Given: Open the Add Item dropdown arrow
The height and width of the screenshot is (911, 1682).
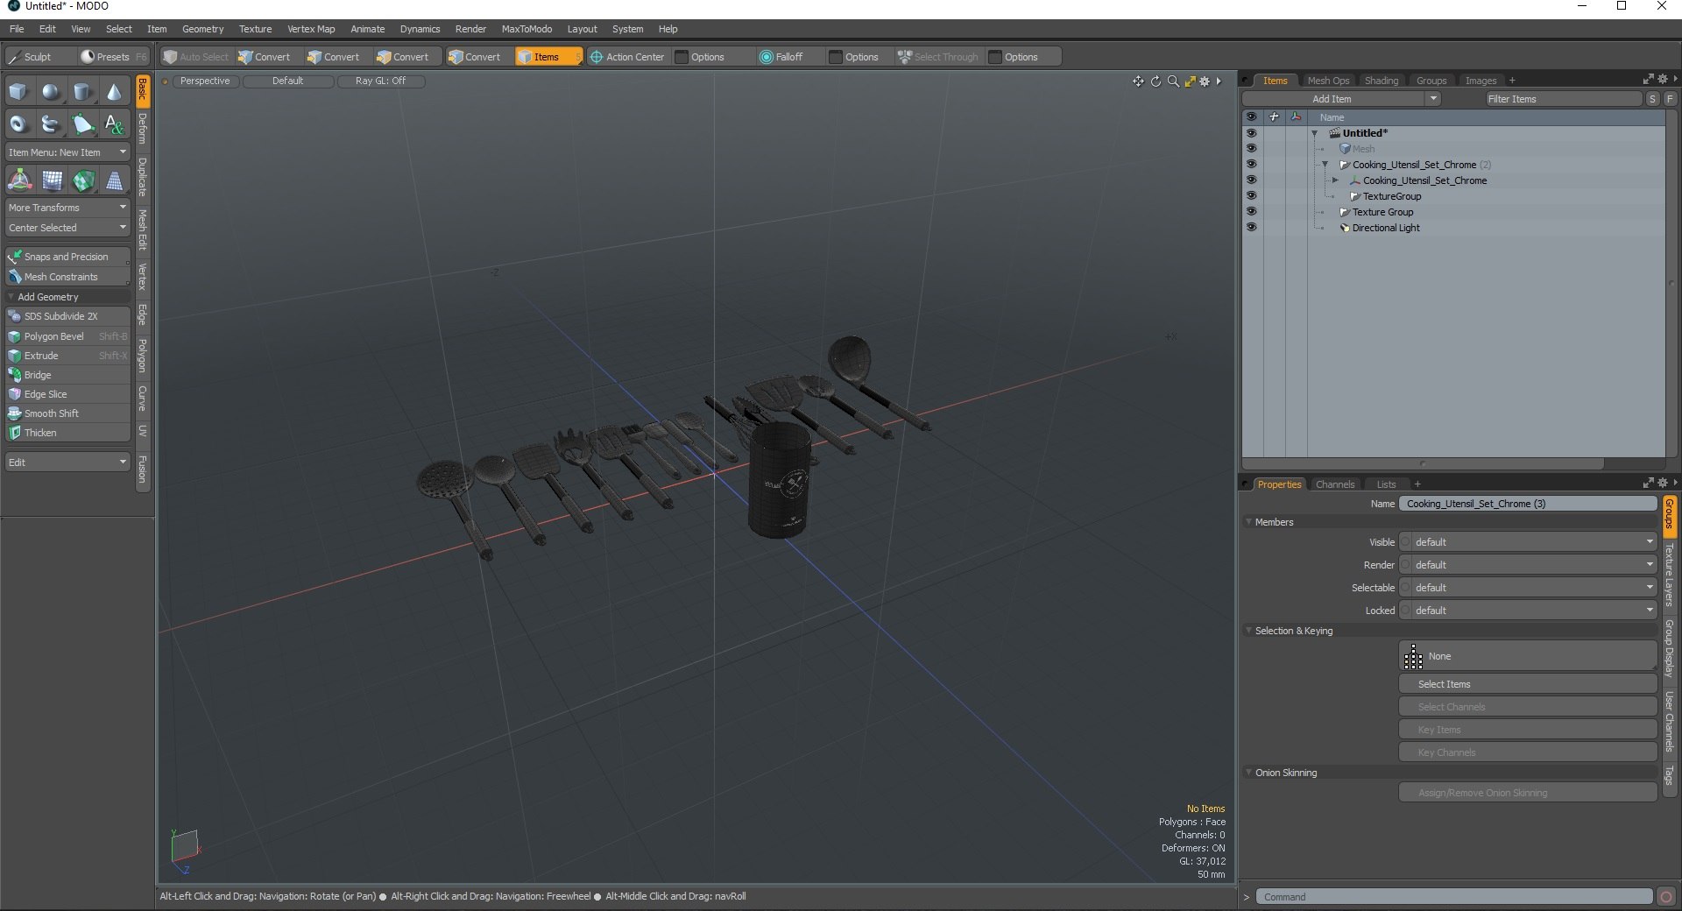Looking at the screenshot, I should [x=1433, y=99].
